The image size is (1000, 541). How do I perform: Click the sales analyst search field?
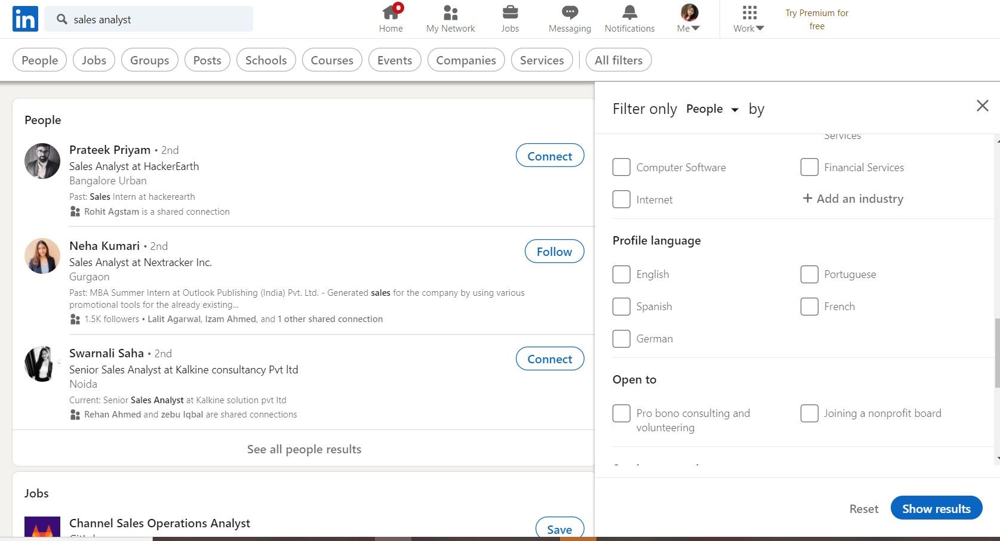click(x=148, y=19)
